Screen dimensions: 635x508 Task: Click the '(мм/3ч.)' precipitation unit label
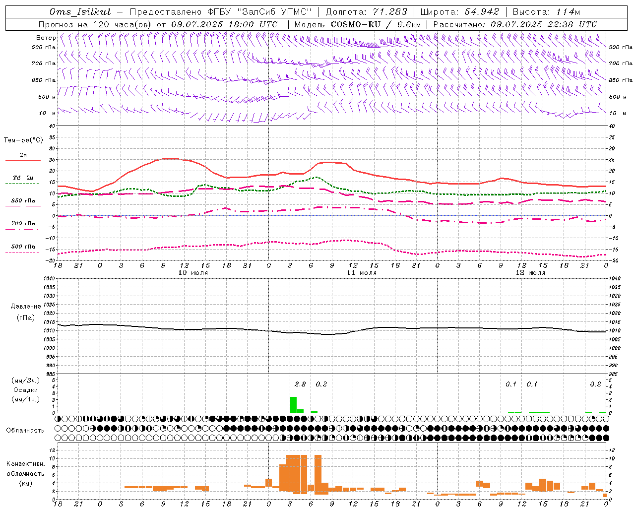[x=25, y=381]
